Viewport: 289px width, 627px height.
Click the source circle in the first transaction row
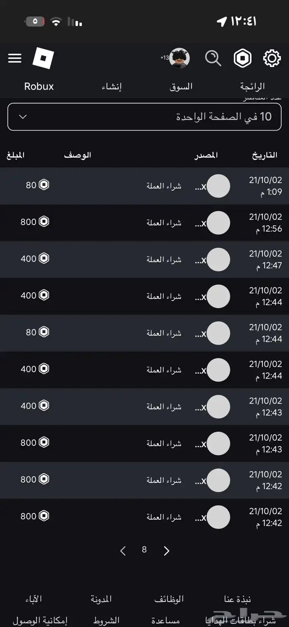(x=219, y=186)
